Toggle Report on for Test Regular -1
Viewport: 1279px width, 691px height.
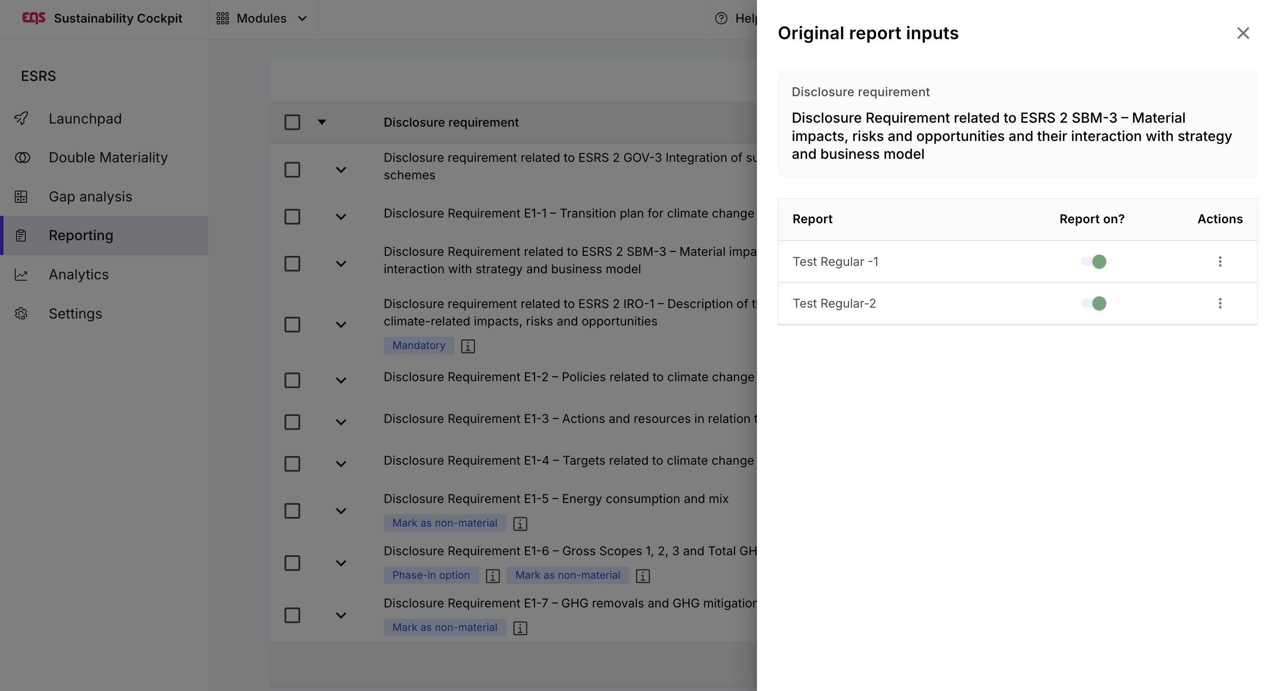pyautogui.click(x=1094, y=262)
